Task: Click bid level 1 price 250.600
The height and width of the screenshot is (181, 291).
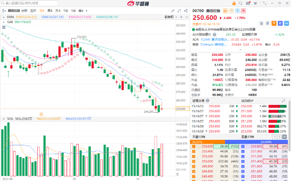Action: tap(207, 146)
